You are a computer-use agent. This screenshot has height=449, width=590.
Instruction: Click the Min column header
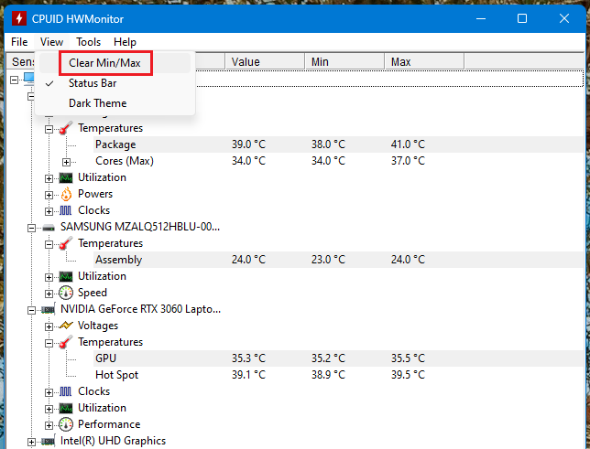point(344,61)
